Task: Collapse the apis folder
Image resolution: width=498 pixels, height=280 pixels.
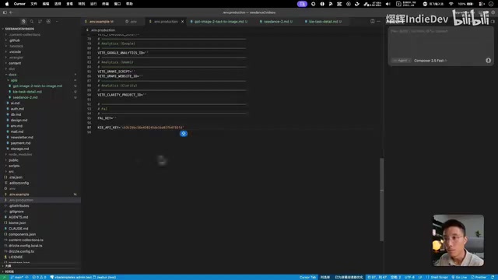Action: click(14, 80)
